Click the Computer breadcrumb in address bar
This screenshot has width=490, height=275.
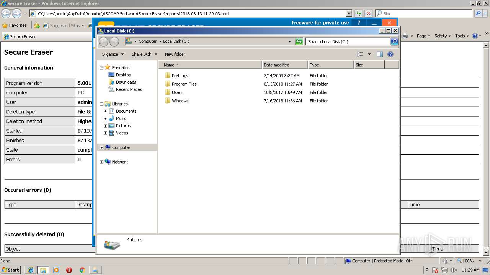(148, 41)
